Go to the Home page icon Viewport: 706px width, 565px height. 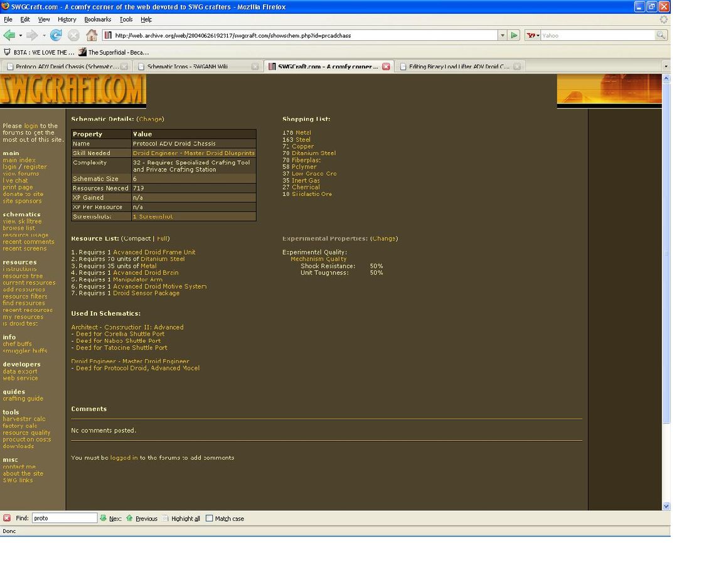coord(92,35)
